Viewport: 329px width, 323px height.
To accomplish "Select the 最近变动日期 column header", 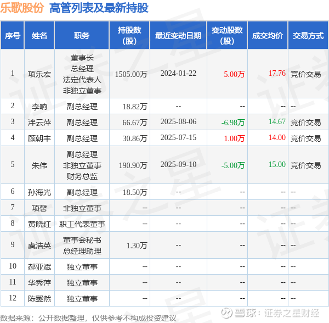I will (x=178, y=36).
